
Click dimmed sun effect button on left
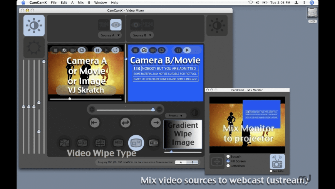click(34, 47)
